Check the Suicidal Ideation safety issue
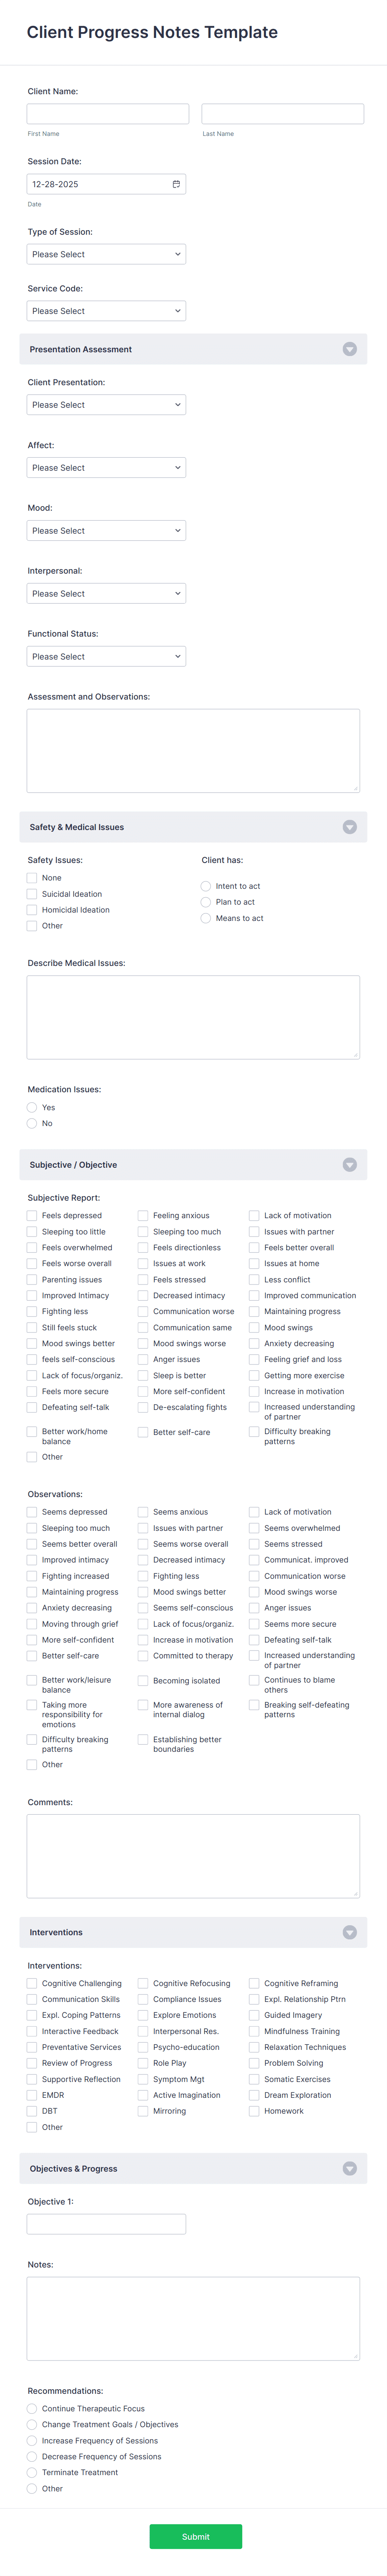 33,893
